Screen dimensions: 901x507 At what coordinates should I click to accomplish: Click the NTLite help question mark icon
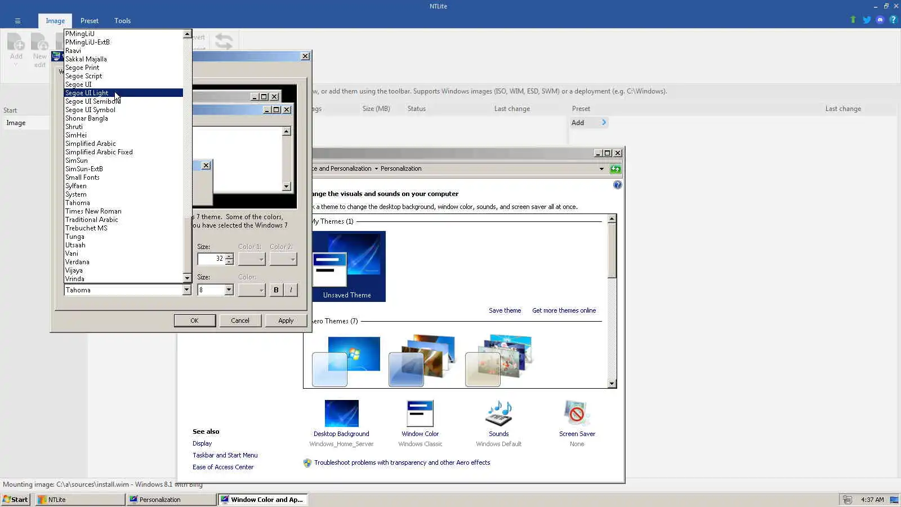pyautogui.click(x=893, y=20)
